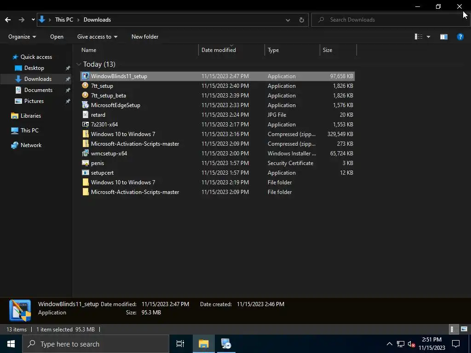Open the Organize menu
Screen dimensions: 471x353
[22, 37]
